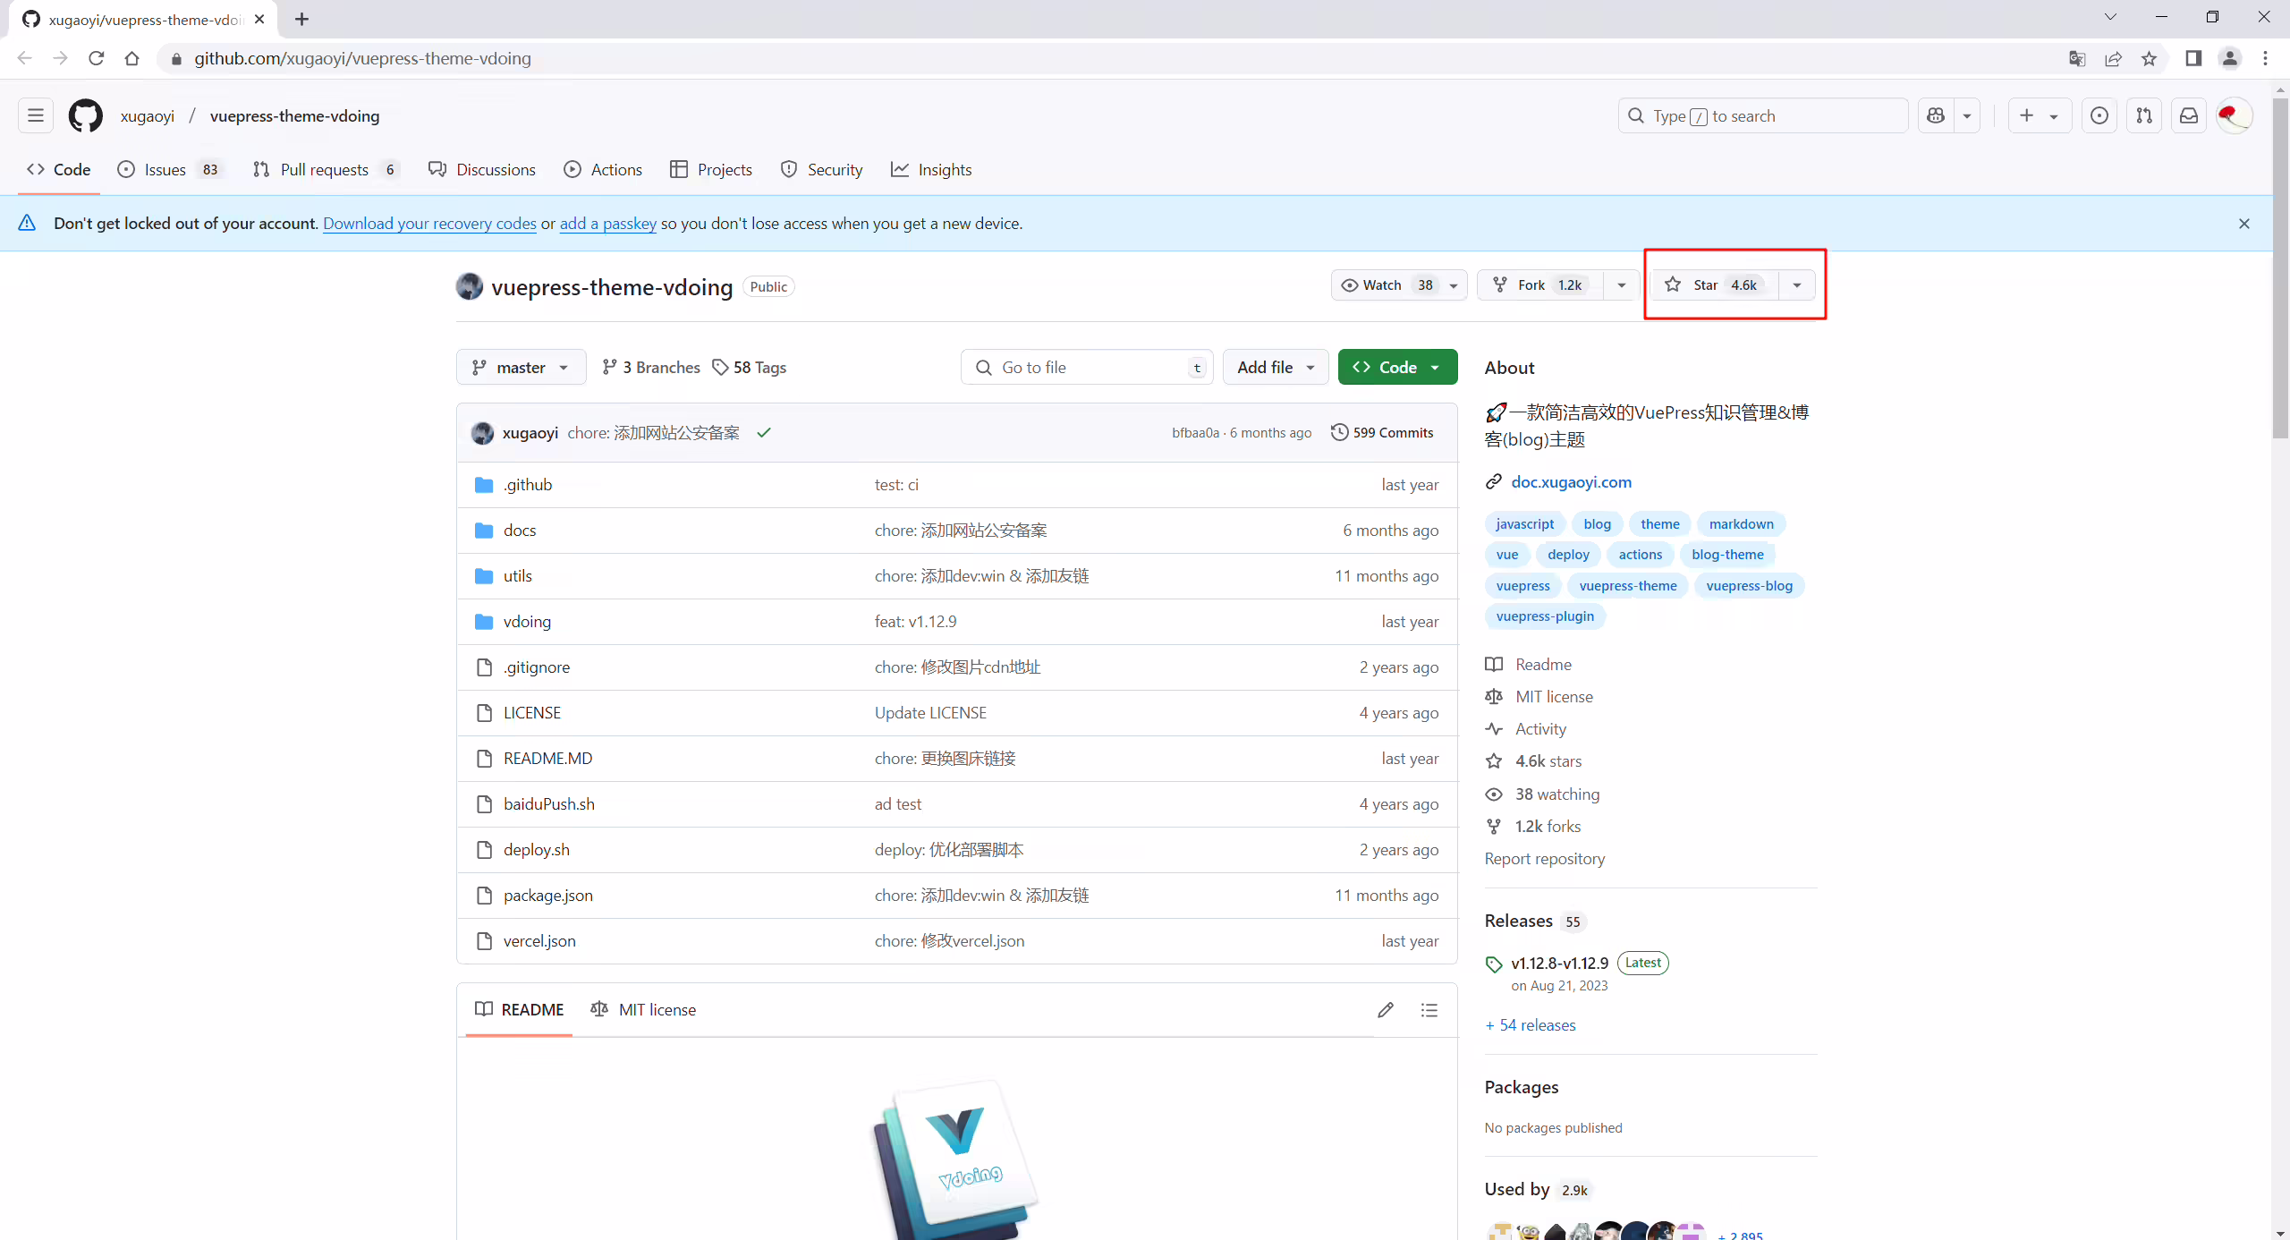Open the vercel.json file

point(539,940)
